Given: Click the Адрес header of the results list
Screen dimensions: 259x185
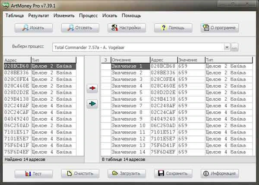Looking at the screenshot, I should click(17, 60).
